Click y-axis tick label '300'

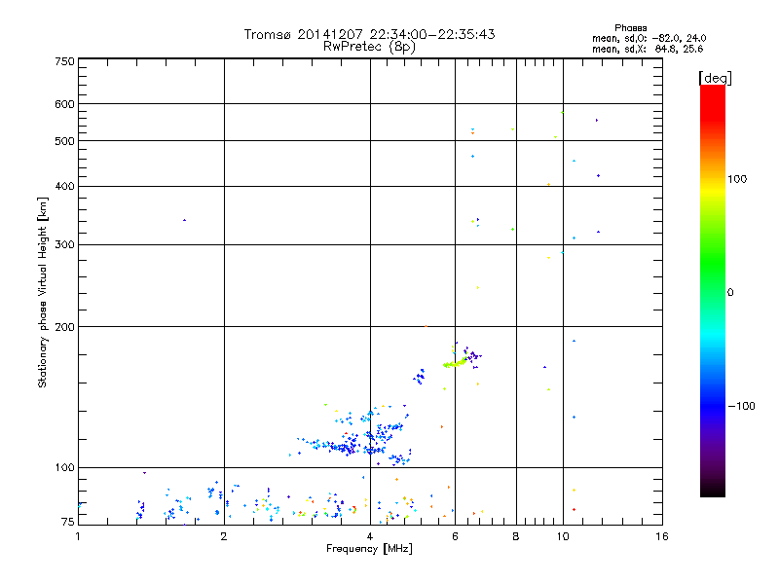pos(64,245)
